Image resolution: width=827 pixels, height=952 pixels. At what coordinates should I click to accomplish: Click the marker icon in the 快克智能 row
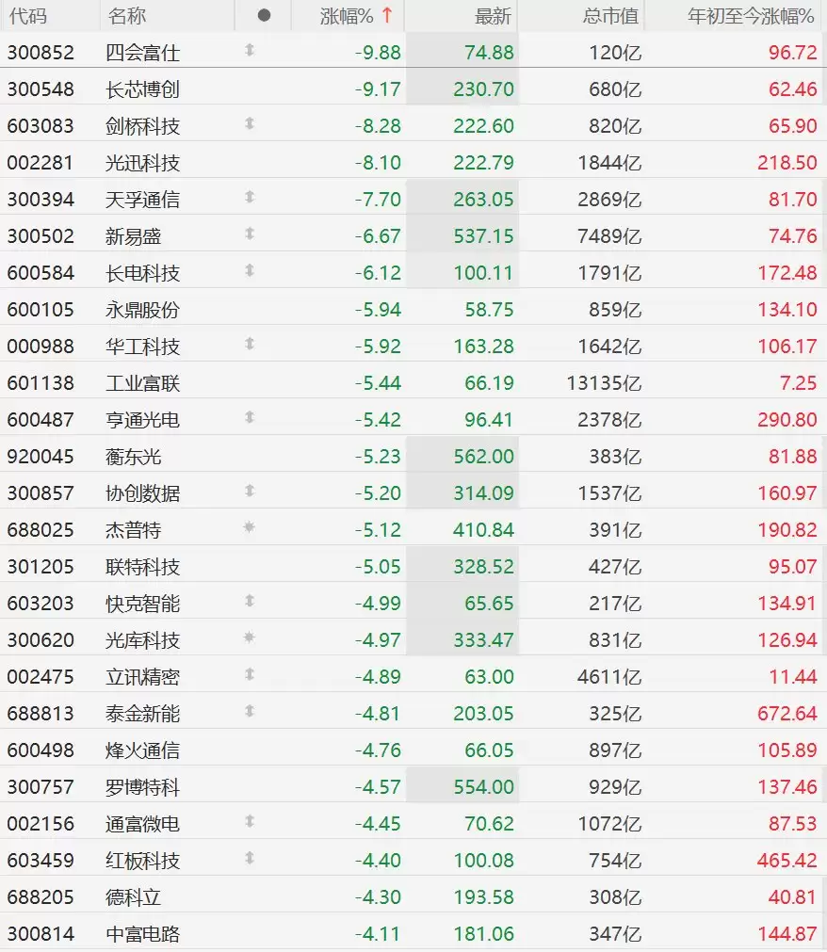(250, 601)
